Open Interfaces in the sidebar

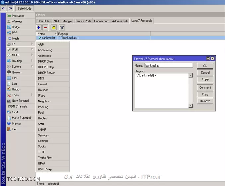[20, 16]
